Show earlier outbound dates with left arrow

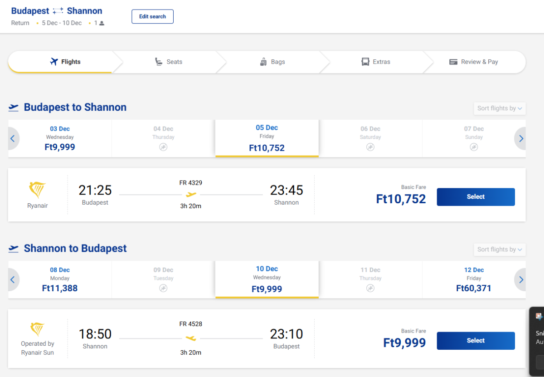(13, 139)
